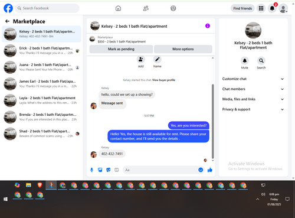Viewport: 295px width, 218px height.
Task: Expand Chat members section
Action: point(253,89)
